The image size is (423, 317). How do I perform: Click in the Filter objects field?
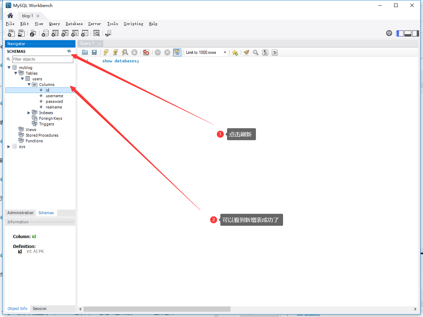tap(43, 59)
